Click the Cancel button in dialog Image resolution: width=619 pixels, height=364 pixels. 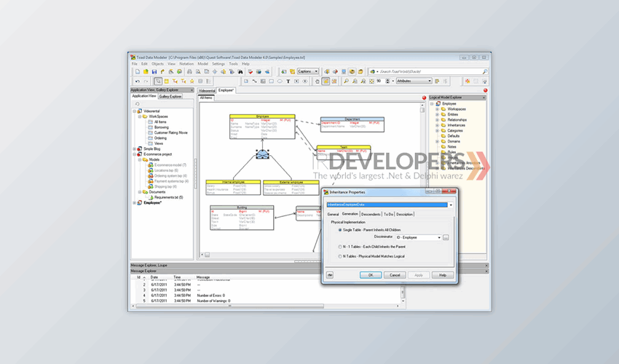click(x=394, y=275)
